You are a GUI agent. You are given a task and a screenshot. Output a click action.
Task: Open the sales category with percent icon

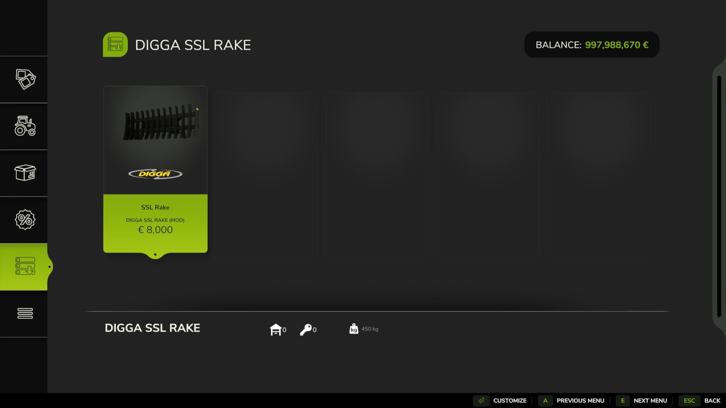24,219
